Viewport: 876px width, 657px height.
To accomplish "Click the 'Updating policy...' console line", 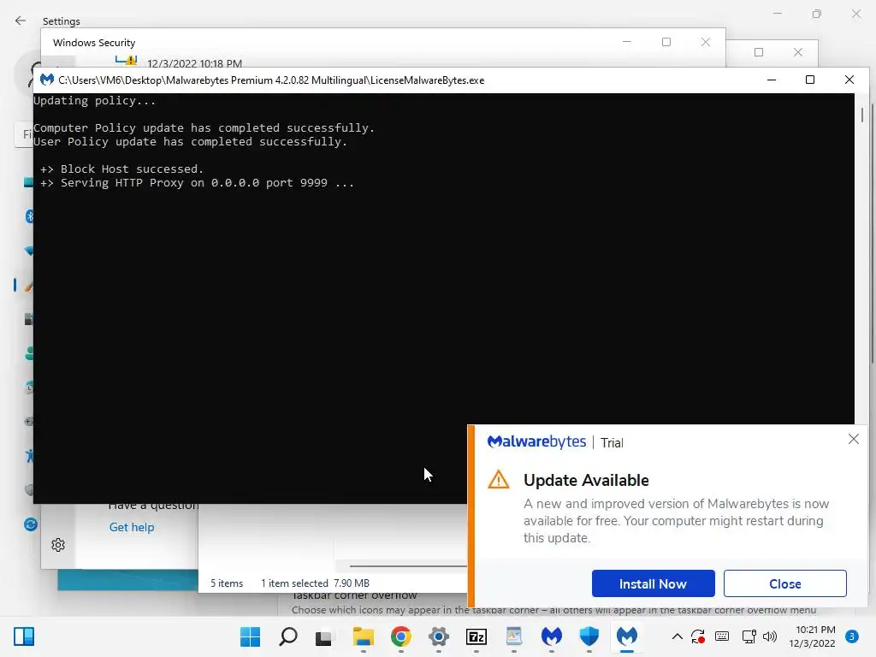I will [x=94, y=101].
